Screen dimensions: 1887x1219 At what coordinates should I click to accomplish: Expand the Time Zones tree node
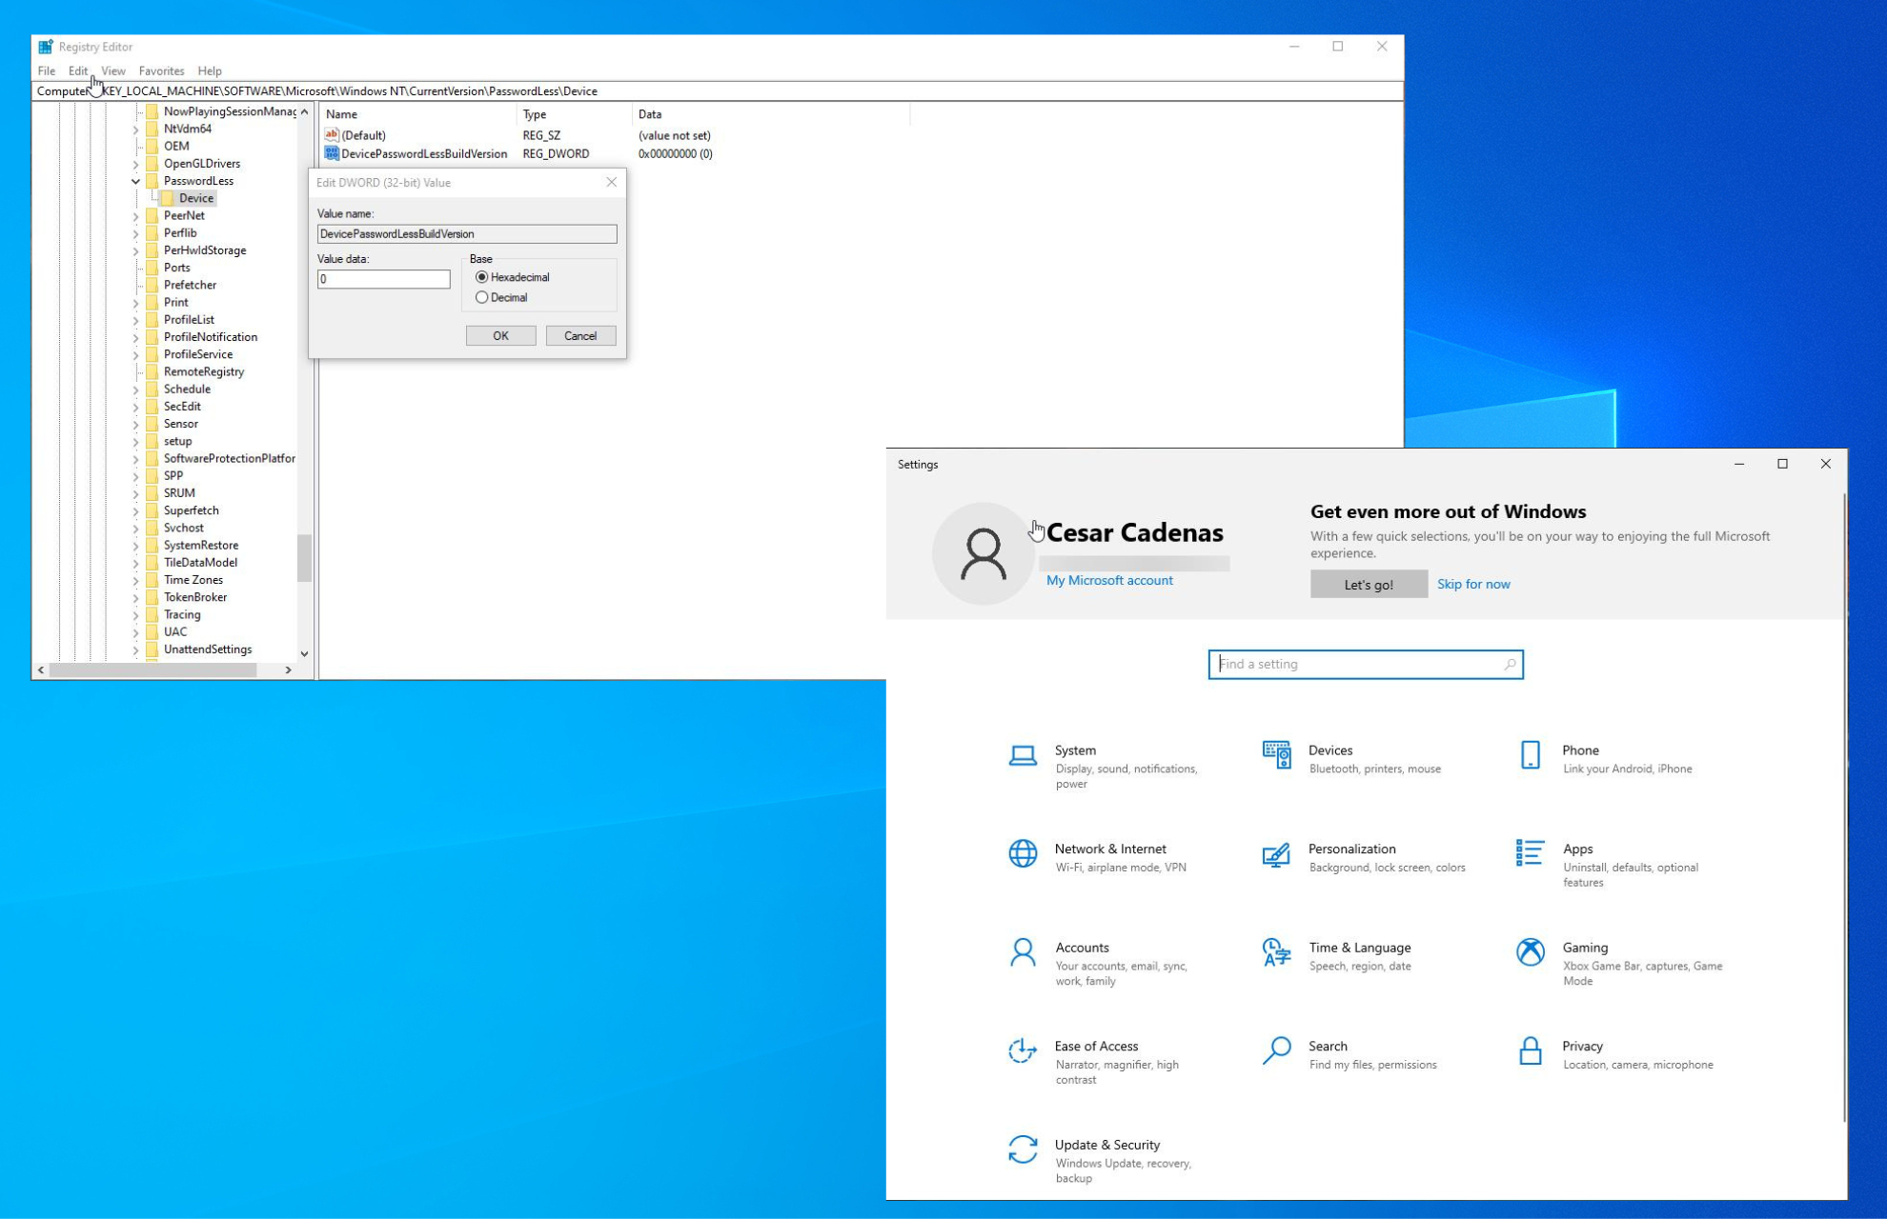tap(135, 580)
